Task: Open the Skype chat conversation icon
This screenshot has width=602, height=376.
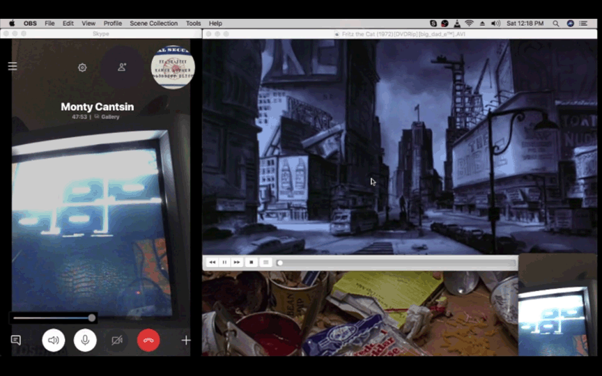Action: [x=16, y=340]
